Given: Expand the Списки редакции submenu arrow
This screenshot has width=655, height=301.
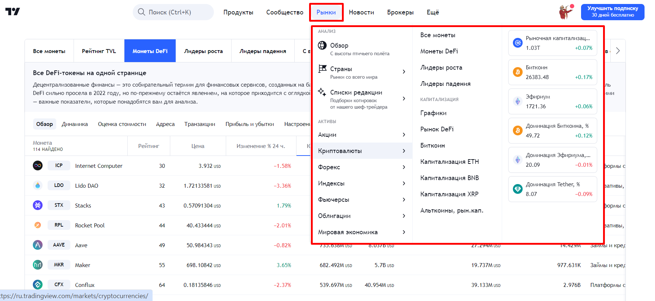Looking at the screenshot, I should point(404,99).
